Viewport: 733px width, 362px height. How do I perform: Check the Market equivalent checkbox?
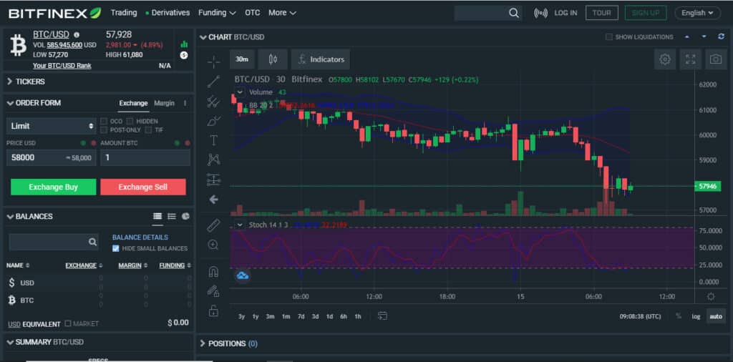(68, 323)
